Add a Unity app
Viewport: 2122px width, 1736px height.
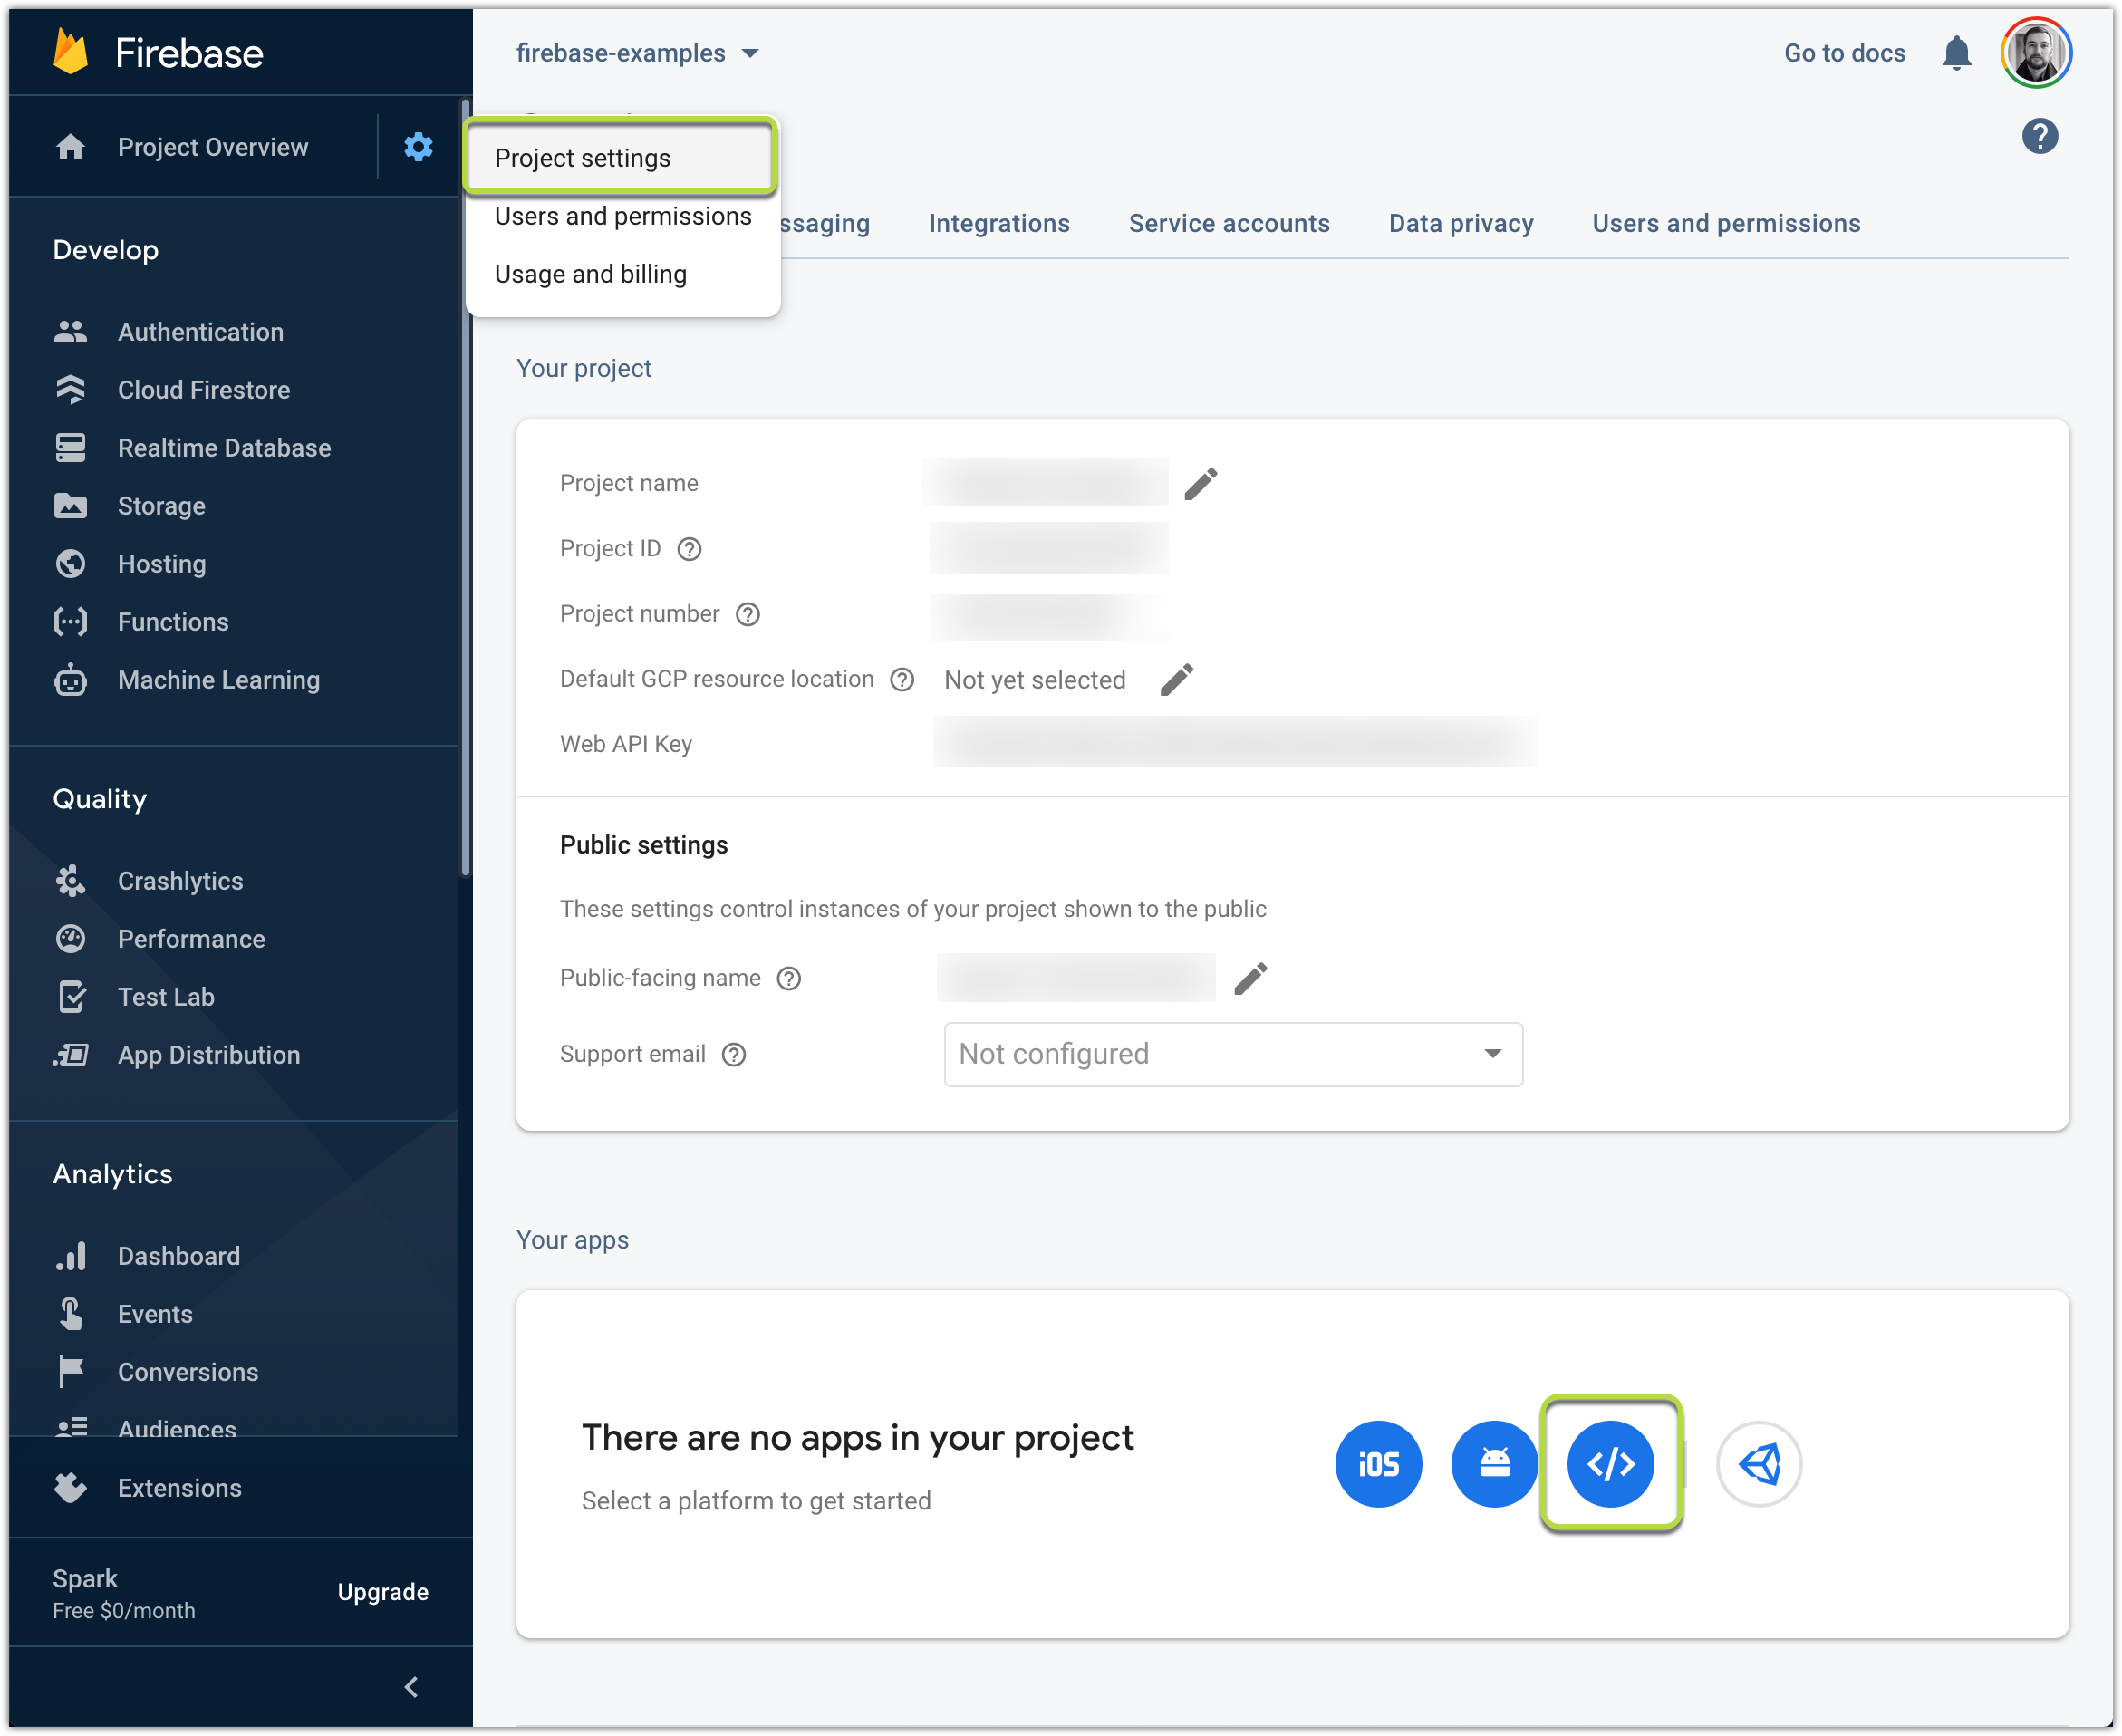tap(1758, 1464)
